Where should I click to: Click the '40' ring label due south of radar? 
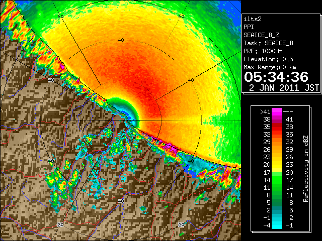[121, 201]
